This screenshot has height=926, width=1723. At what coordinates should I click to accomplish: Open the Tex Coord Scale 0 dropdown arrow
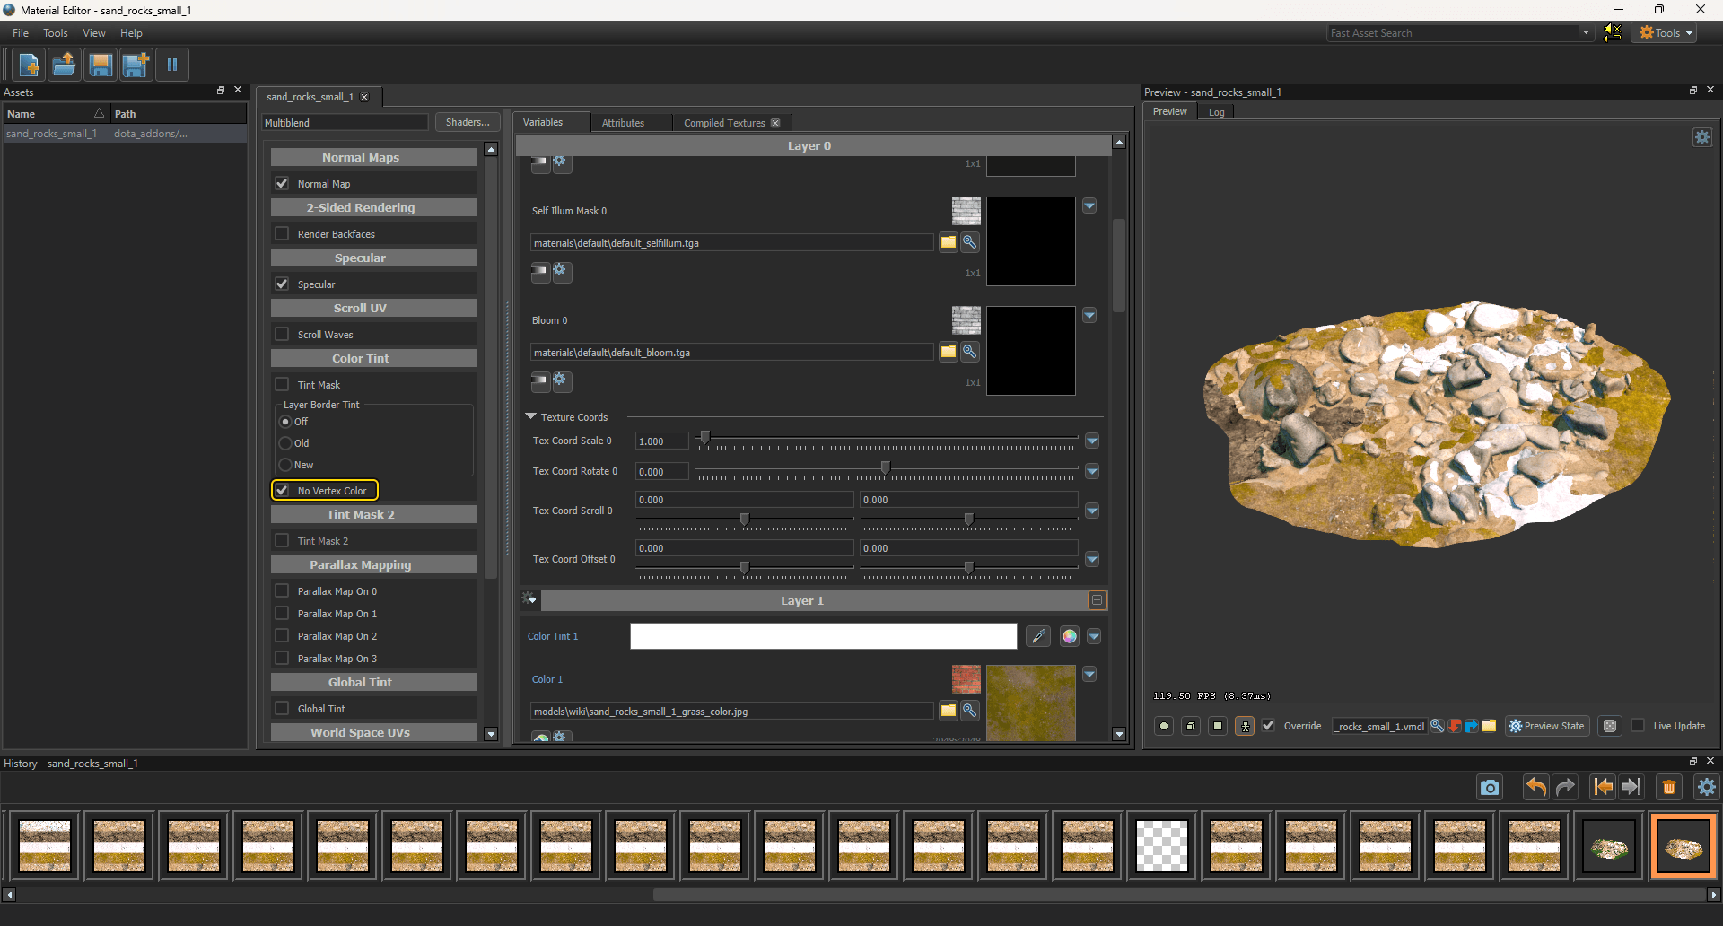(1092, 441)
